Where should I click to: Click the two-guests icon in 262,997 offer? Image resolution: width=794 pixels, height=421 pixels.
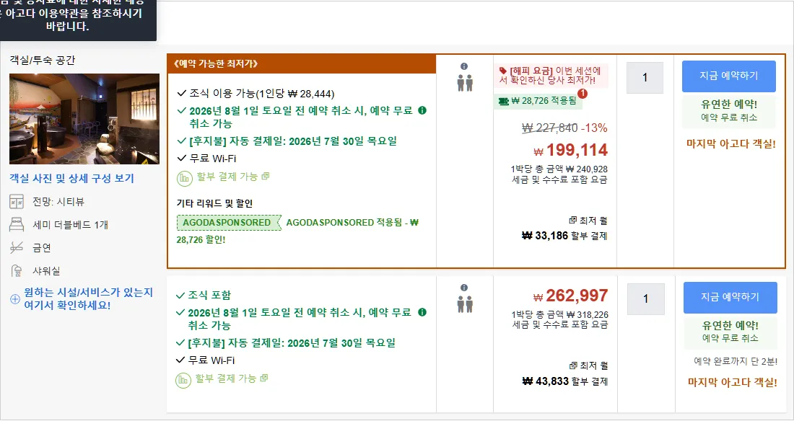tap(465, 303)
